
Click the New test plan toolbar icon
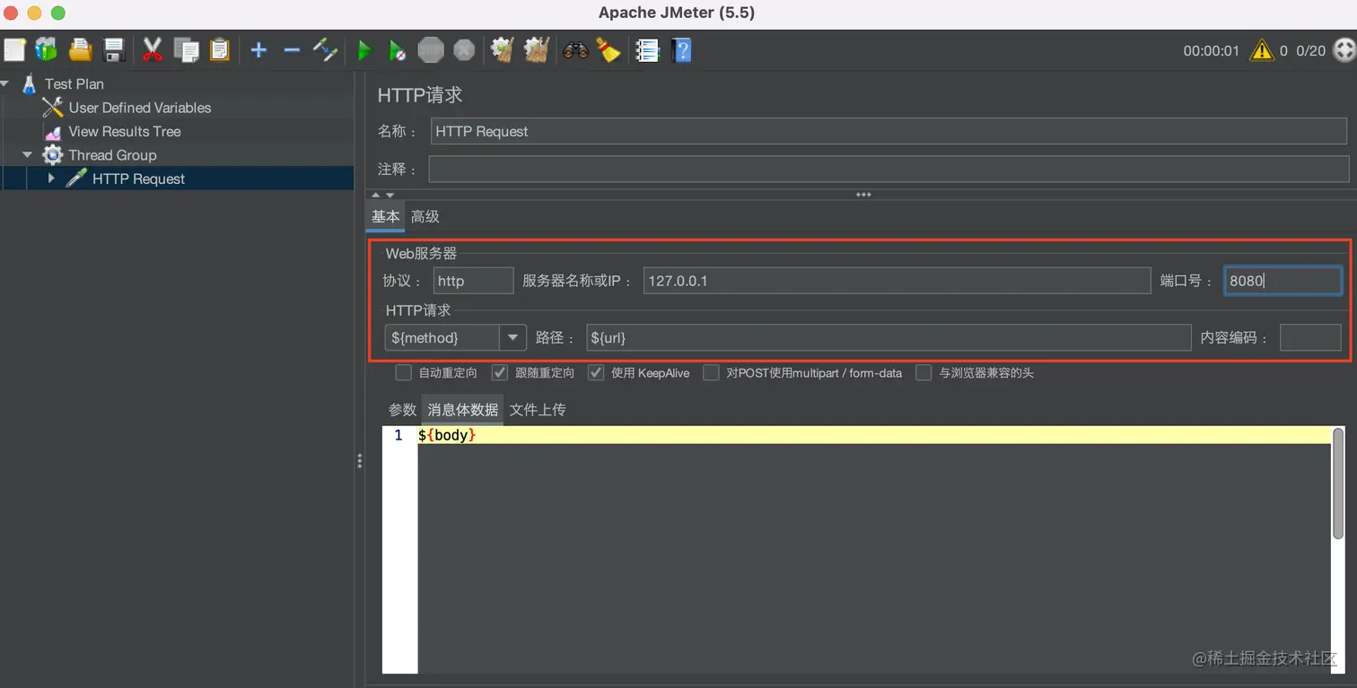pyautogui.click(x=14, y=50)
